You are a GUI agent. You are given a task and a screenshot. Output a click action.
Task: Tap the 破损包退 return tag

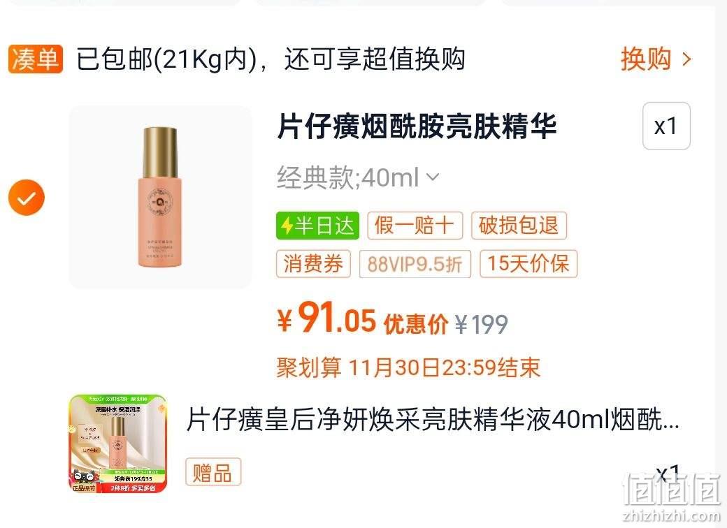tap(519, 226)
